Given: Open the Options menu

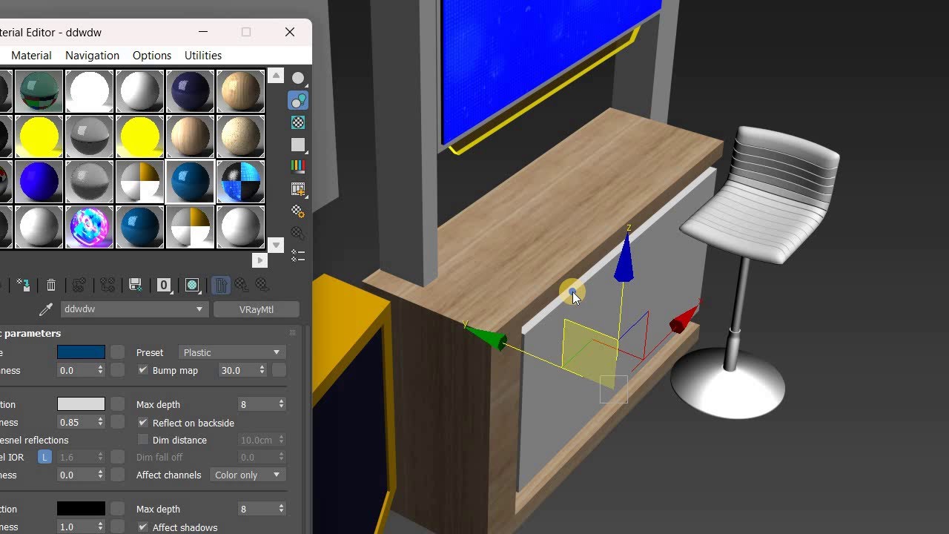Looking at the screenshot, I should [x=152, y=56].
